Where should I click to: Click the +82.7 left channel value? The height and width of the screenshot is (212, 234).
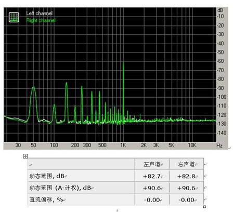[x=152, y=176]
